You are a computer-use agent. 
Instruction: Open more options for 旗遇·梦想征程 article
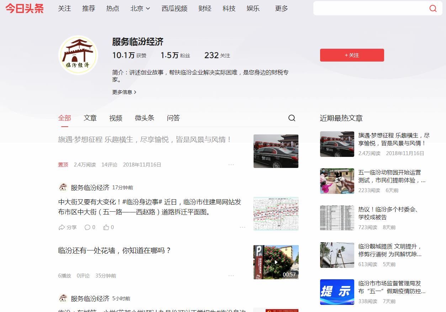(x=231, y=165)
